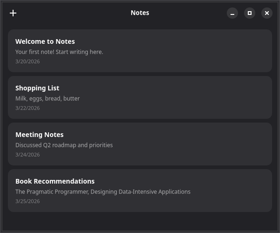The height and width of the screenshot is (233, 280).
Task: Click the "Your first note!" preview text
Action: (59, 52)
